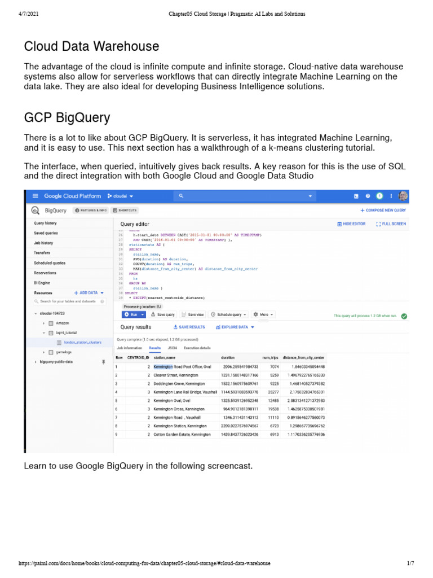This screenshot has height=578, width=433.
Task: Click the num_trips column header
Action: click(270, 358)
